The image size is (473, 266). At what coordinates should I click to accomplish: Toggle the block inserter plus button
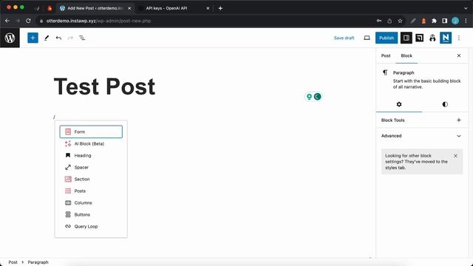[33, 38]
